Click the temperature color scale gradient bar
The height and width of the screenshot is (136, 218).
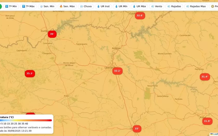click(x=26, y=120)
